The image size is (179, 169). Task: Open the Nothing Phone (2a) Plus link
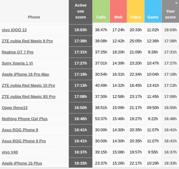(x=24, y=119)
